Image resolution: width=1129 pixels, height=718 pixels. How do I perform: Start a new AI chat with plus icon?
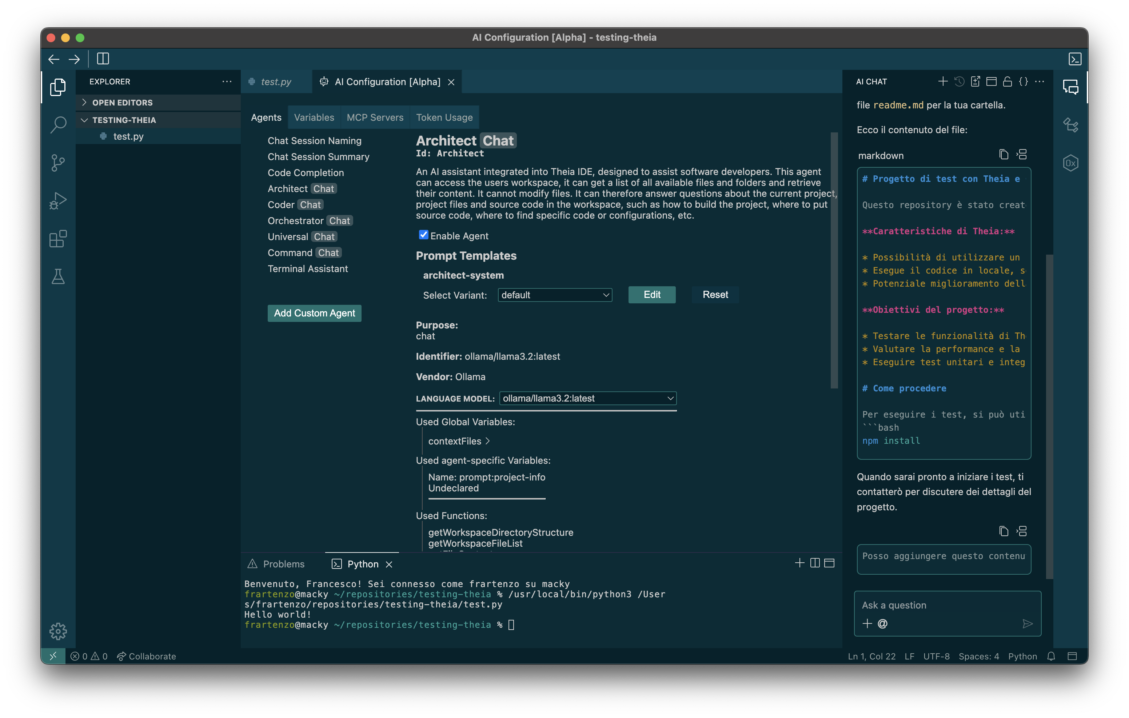click(x=943, y=81)
